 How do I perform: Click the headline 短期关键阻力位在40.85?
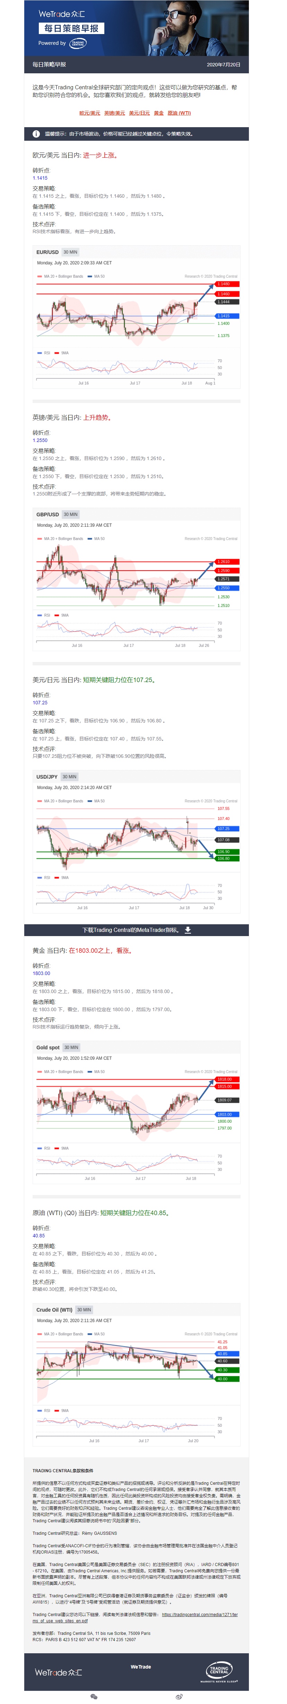pos(135,1213)
